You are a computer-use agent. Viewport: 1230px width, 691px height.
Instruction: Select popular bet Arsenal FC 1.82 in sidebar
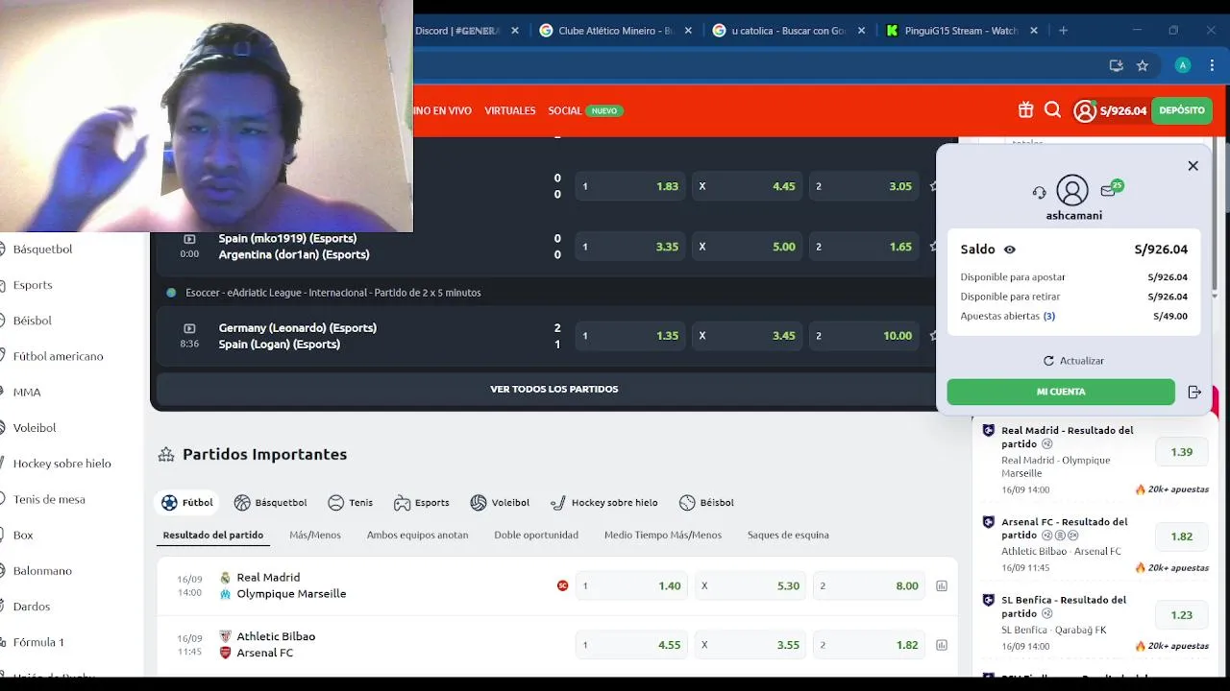point(1181,536)
